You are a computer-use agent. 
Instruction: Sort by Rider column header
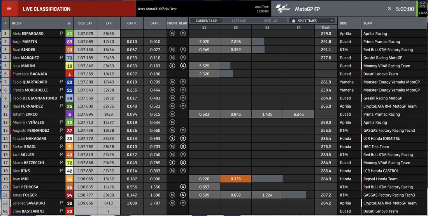click(x=17, y=23)
